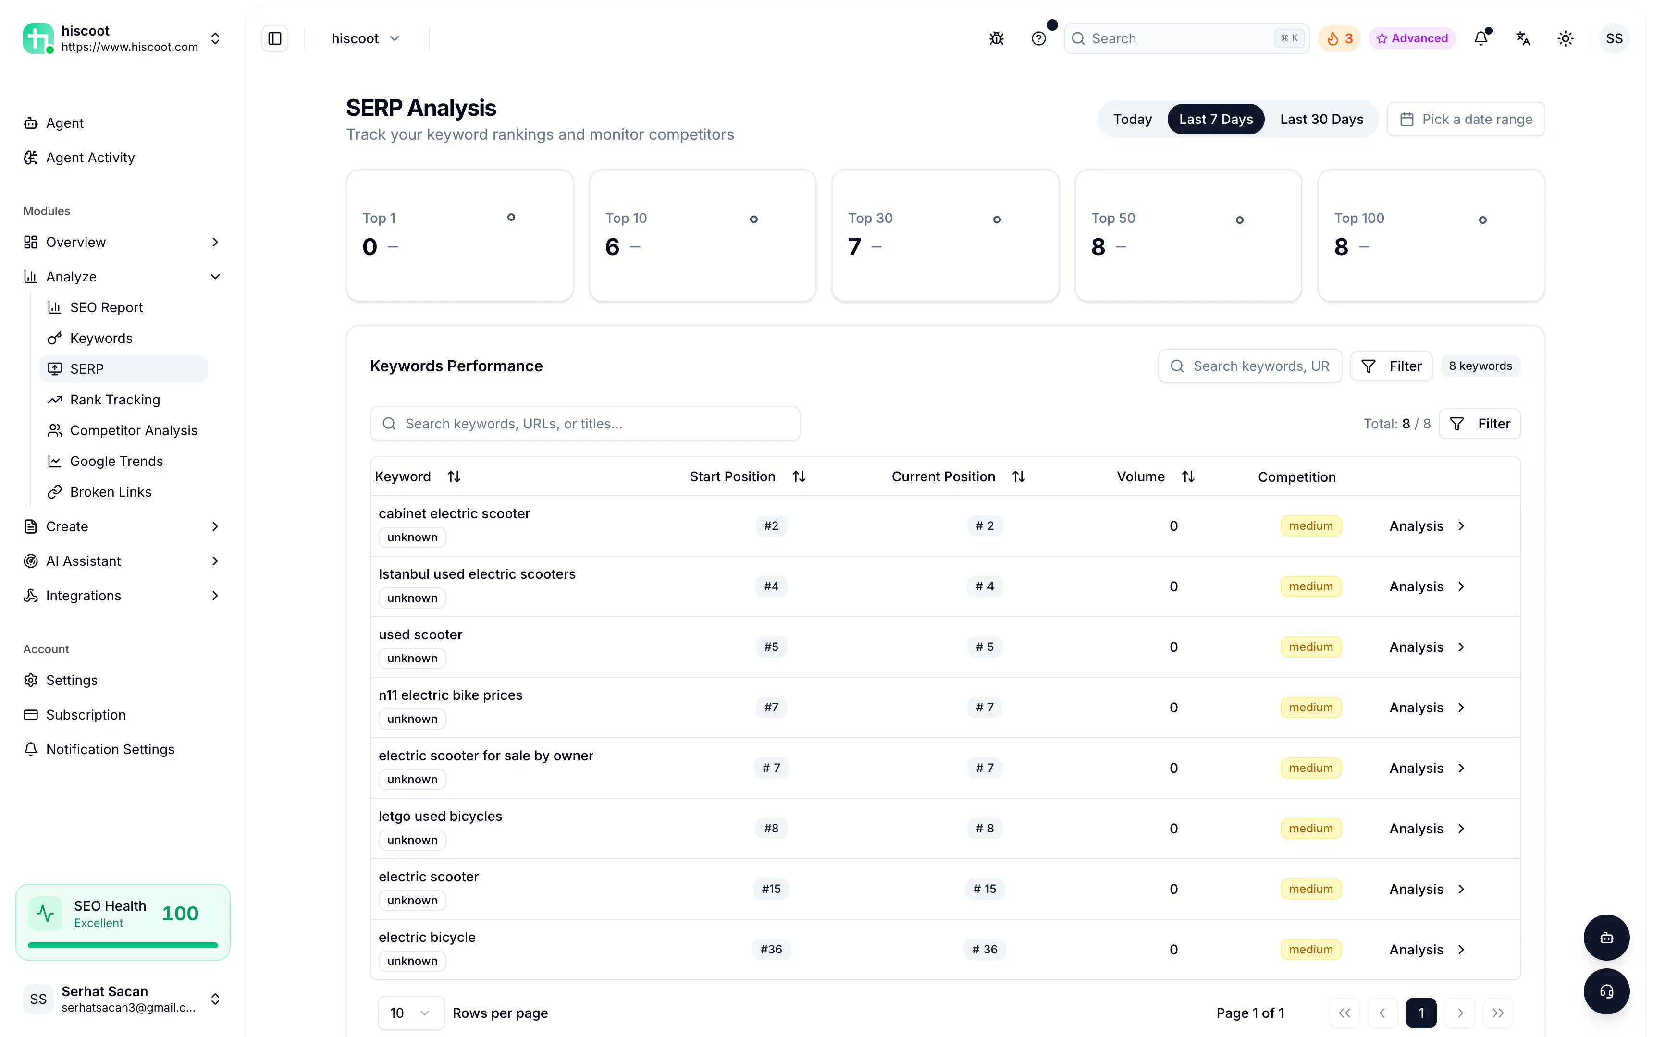Open rows per page dropdown

410,1013
